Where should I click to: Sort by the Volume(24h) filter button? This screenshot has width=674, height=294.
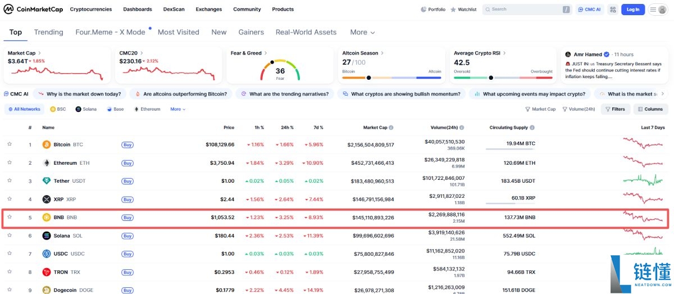click(579, 109)
